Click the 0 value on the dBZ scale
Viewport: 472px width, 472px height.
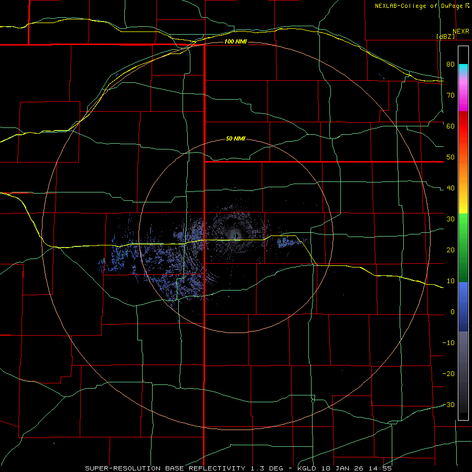tap(453, 312)
